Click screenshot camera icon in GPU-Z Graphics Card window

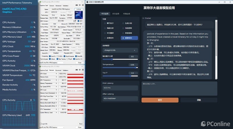[x=77, y=5]
